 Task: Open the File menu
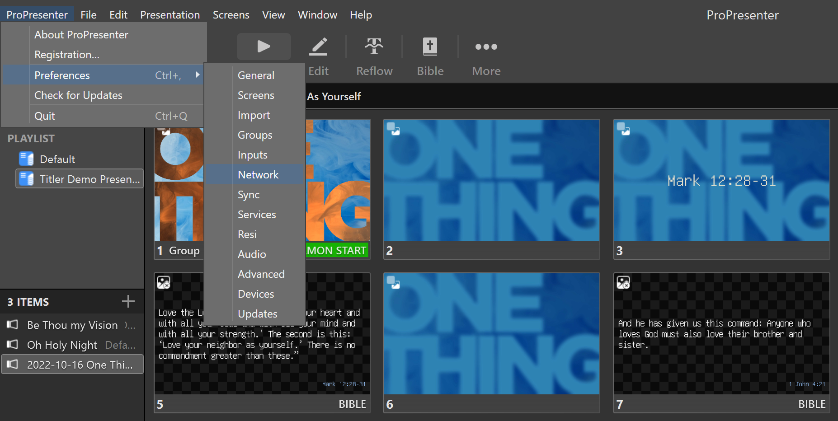point(89,14)
